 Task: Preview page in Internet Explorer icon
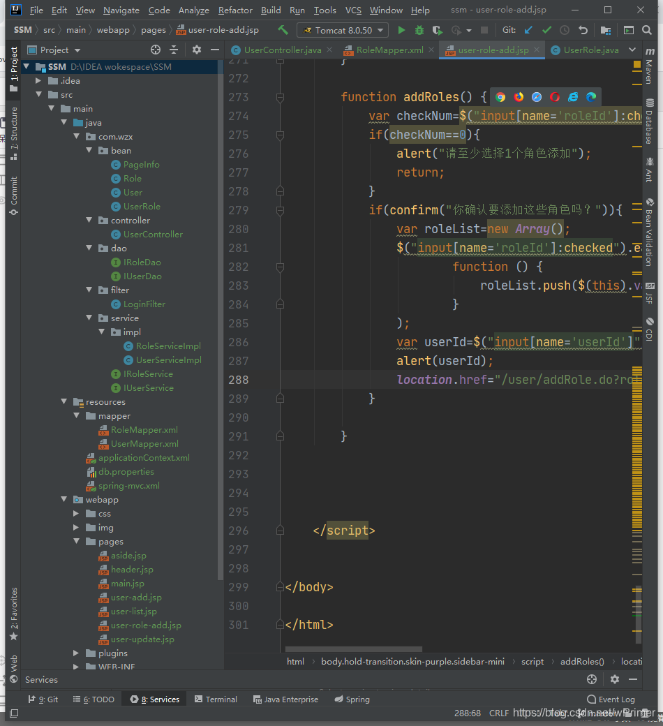coord(573,97)
